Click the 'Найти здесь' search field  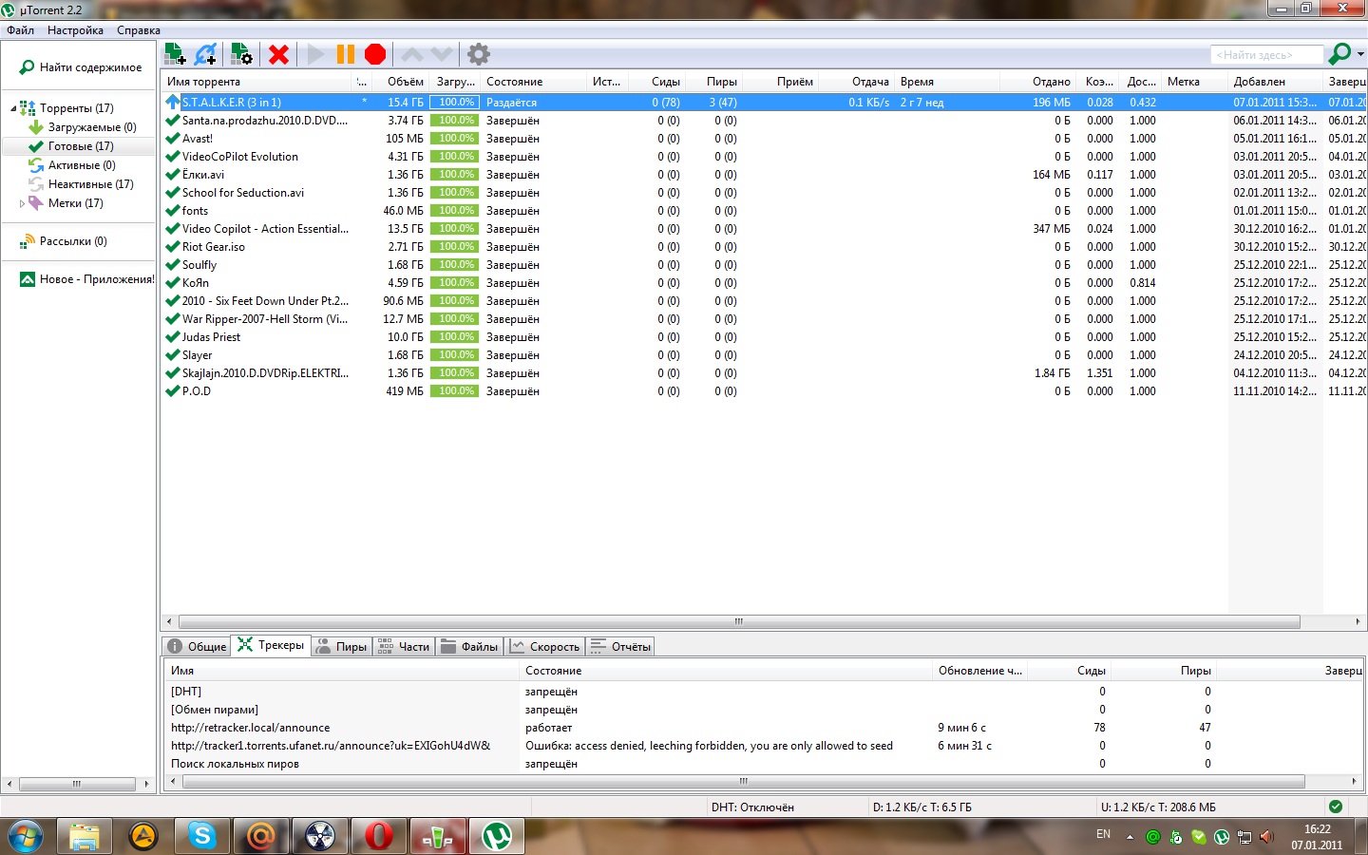pyautogui.click(x=1266, y=55)
